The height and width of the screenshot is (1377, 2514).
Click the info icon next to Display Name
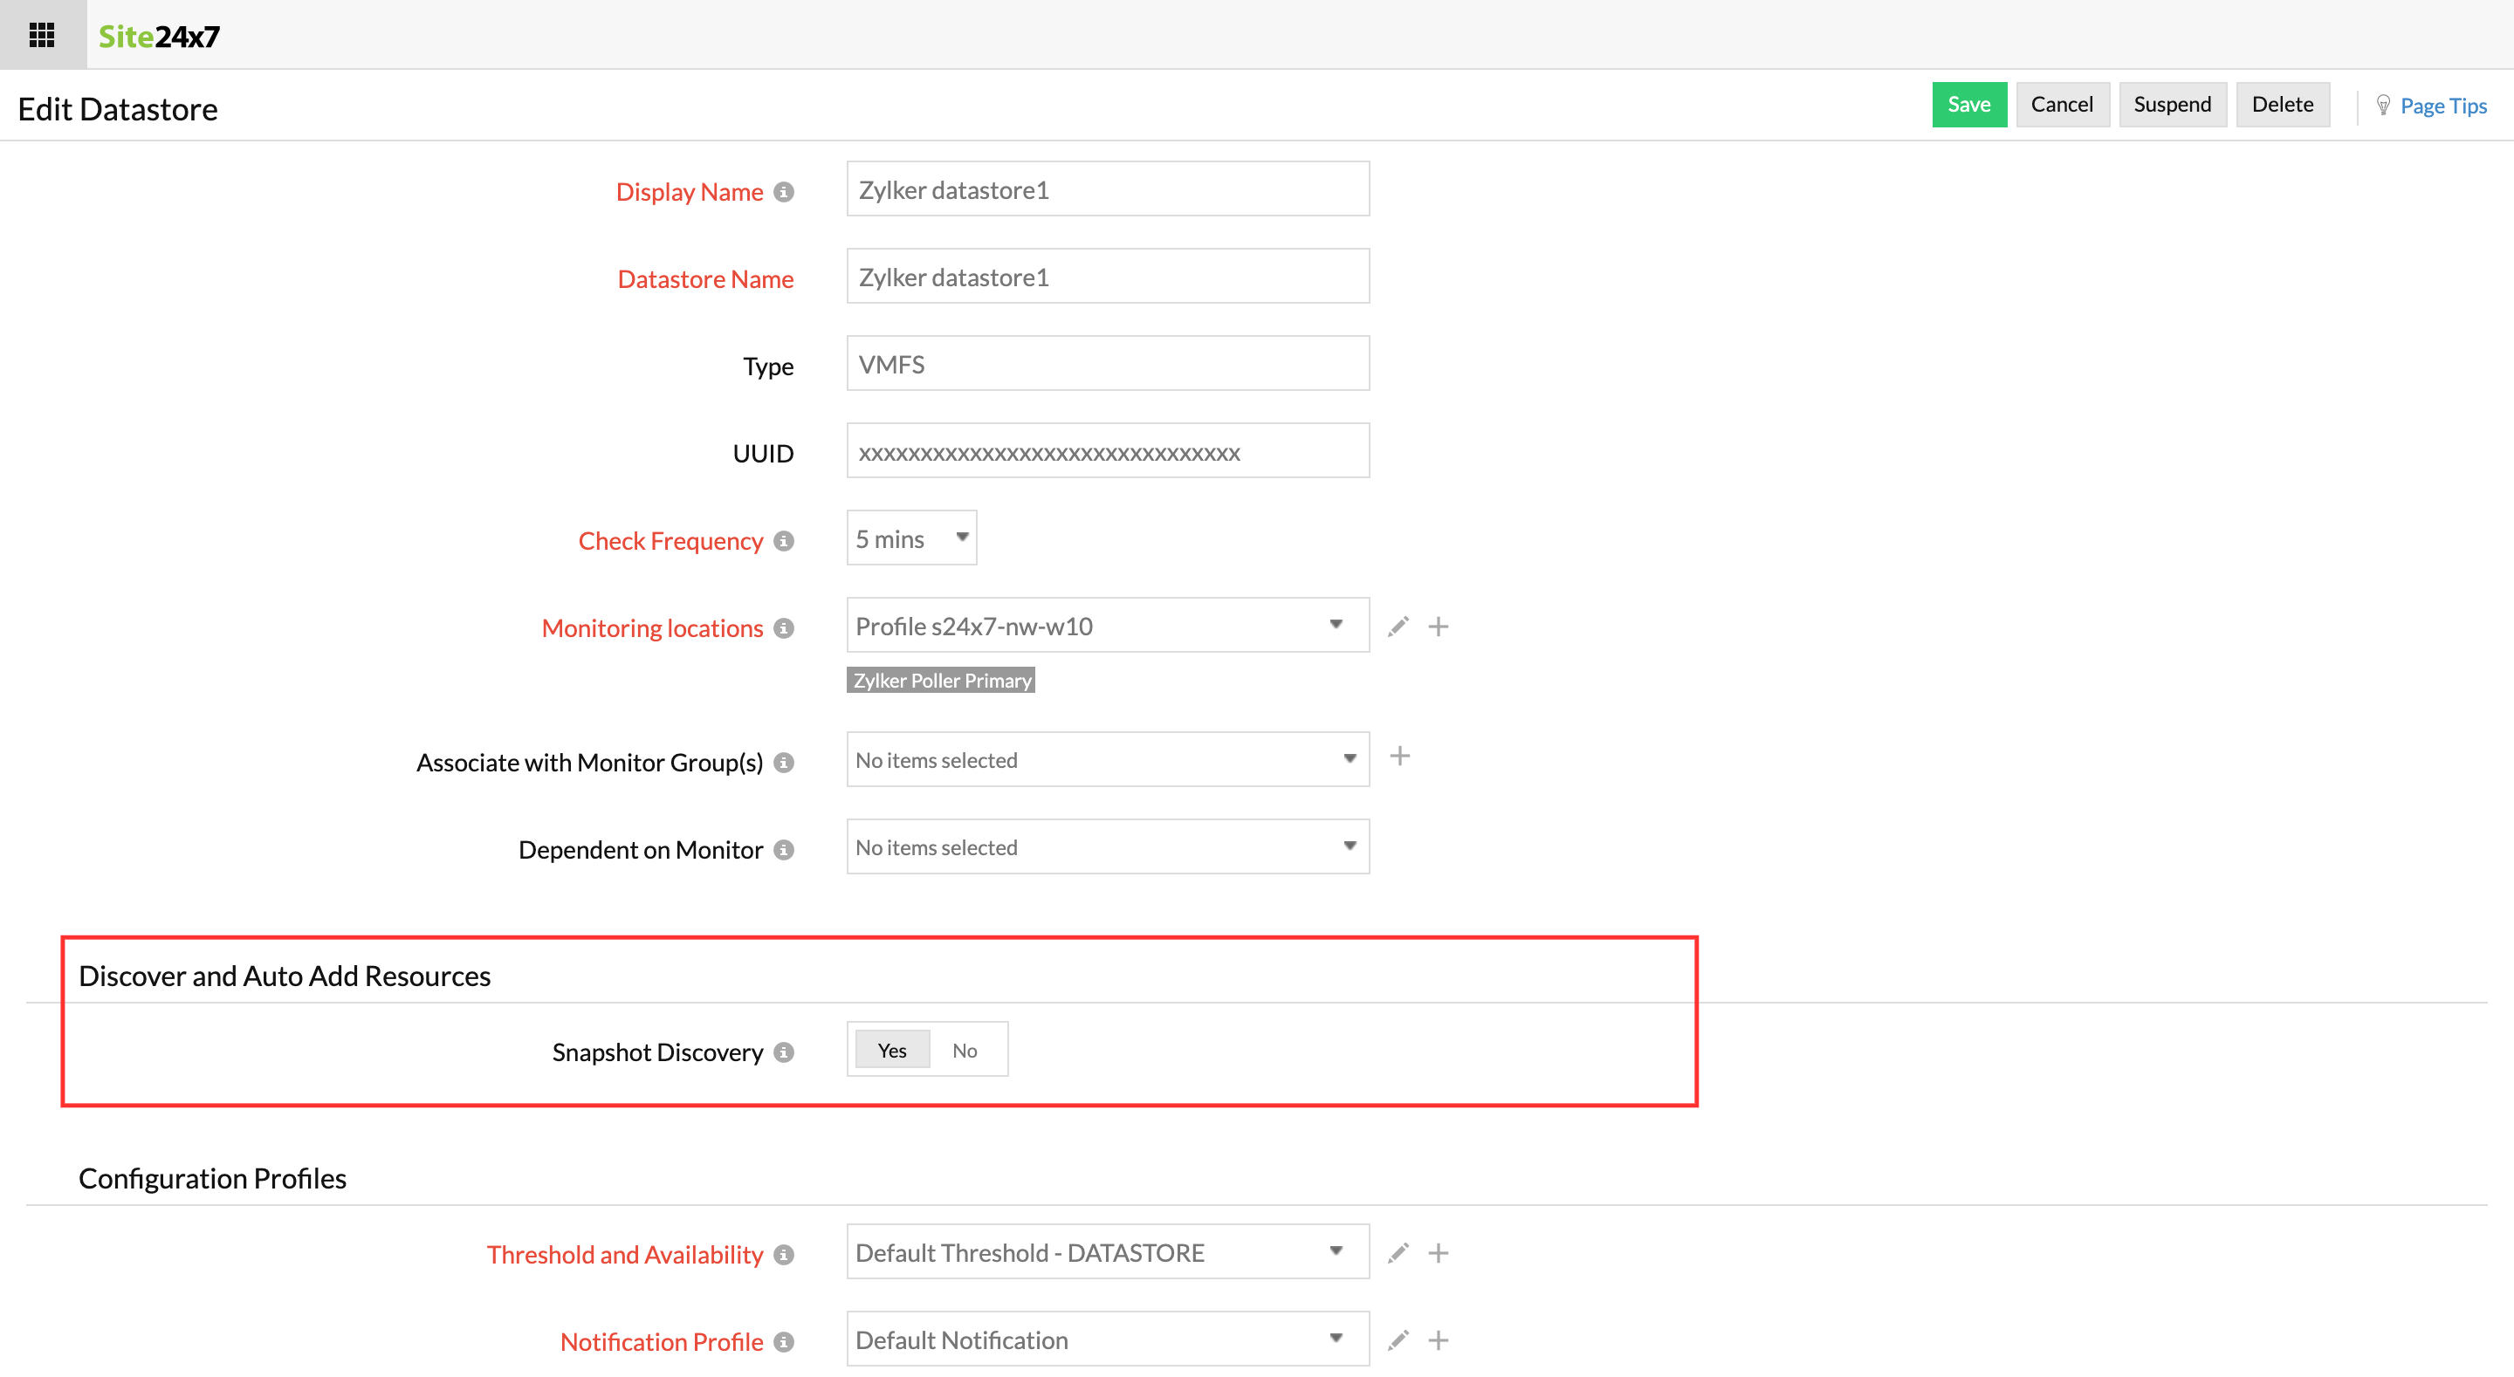click(785, 192)
